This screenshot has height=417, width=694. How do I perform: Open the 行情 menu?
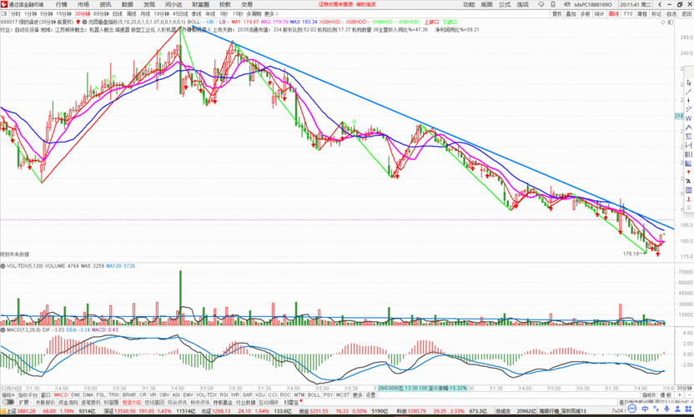point(62,4)
